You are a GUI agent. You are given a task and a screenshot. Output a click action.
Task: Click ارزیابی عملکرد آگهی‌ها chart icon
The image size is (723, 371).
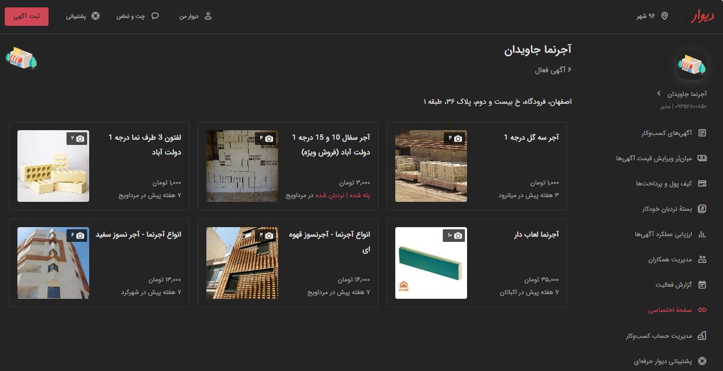click(702, 234)
